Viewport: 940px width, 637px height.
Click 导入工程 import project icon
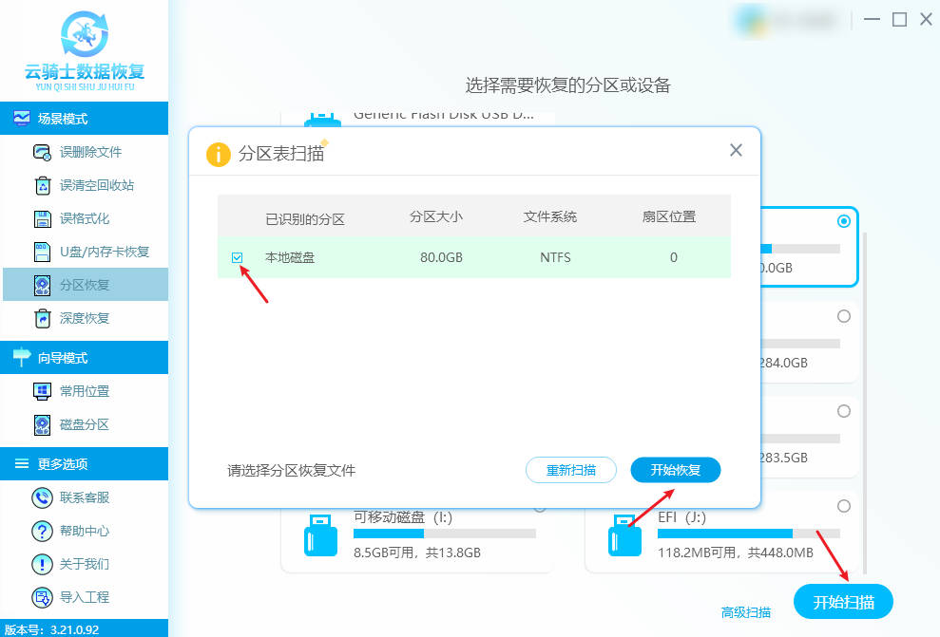click(42, 597)
